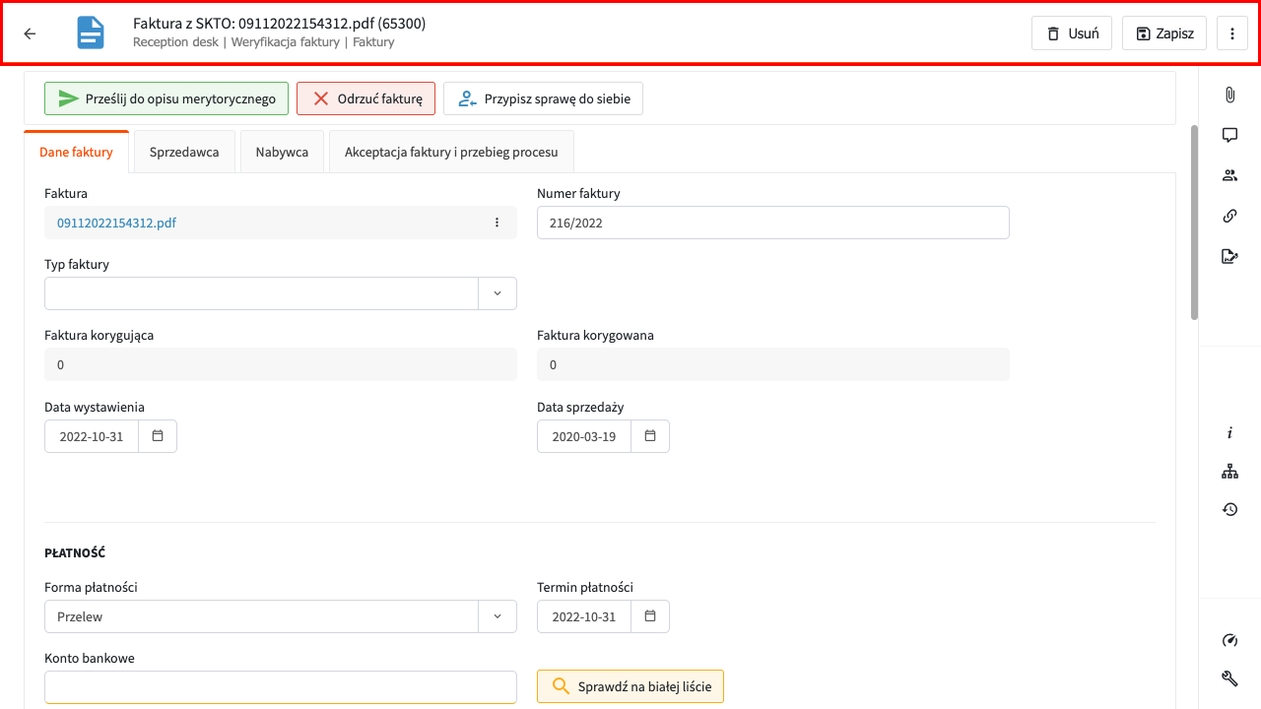The height and width of the screenshot is (709, 1261).
Task: Click the chain link icon in sidebar
Action: pos(1229,216)
